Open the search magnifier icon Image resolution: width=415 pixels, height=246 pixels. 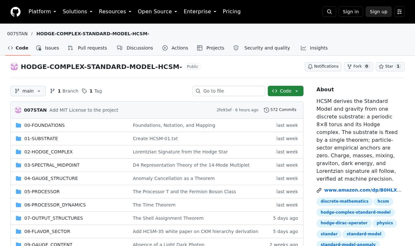coord(329,12)
